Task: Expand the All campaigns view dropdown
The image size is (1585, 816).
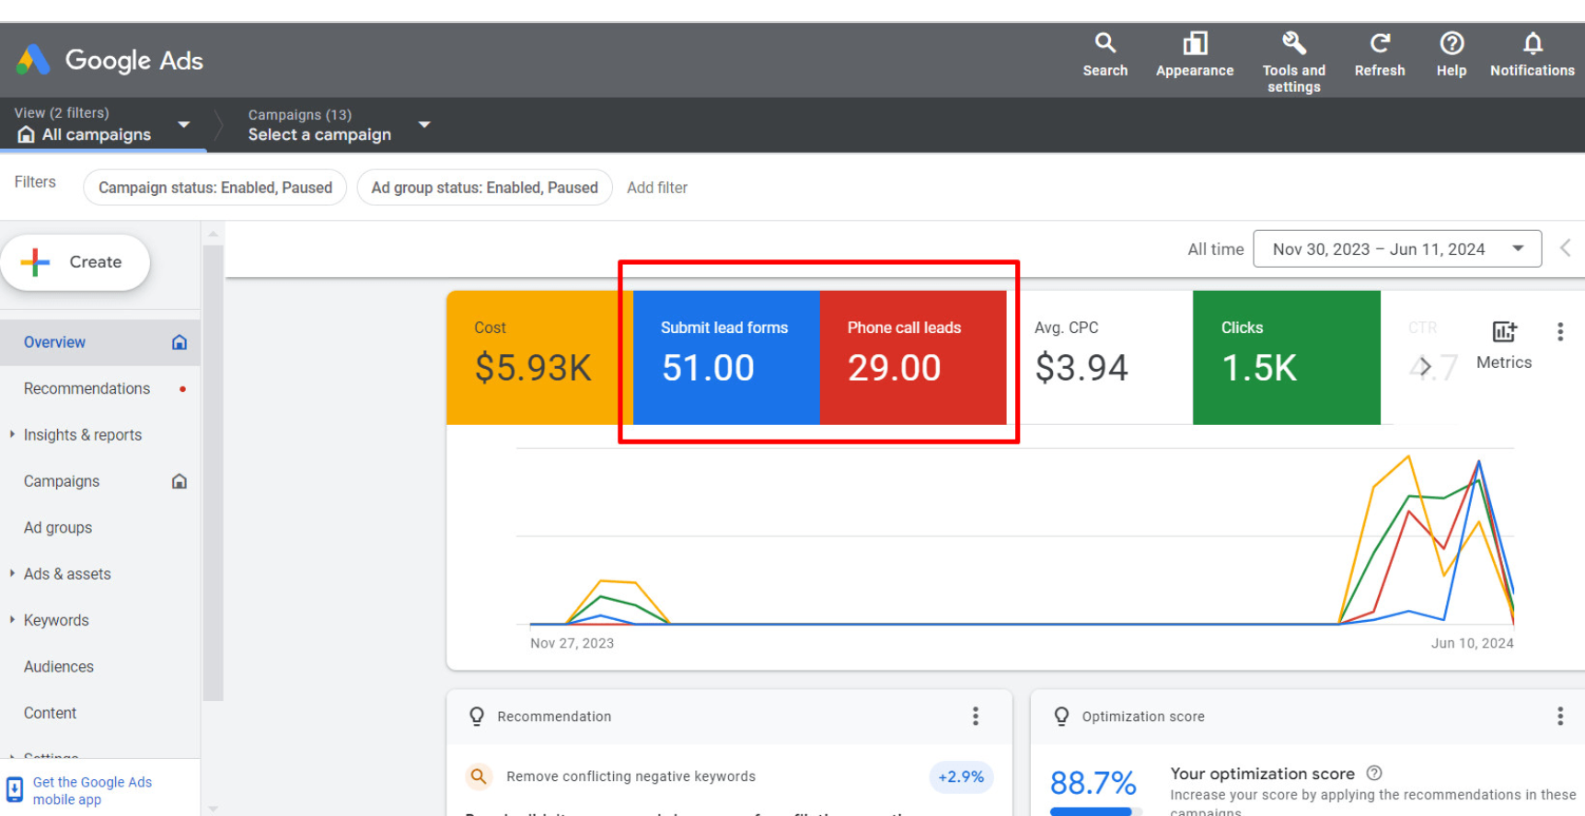Action: coord(183,124)
